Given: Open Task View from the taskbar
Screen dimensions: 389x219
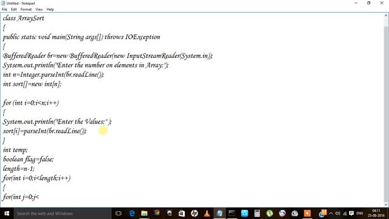Looking at the screenshot, I should click(x=119, y=214).
